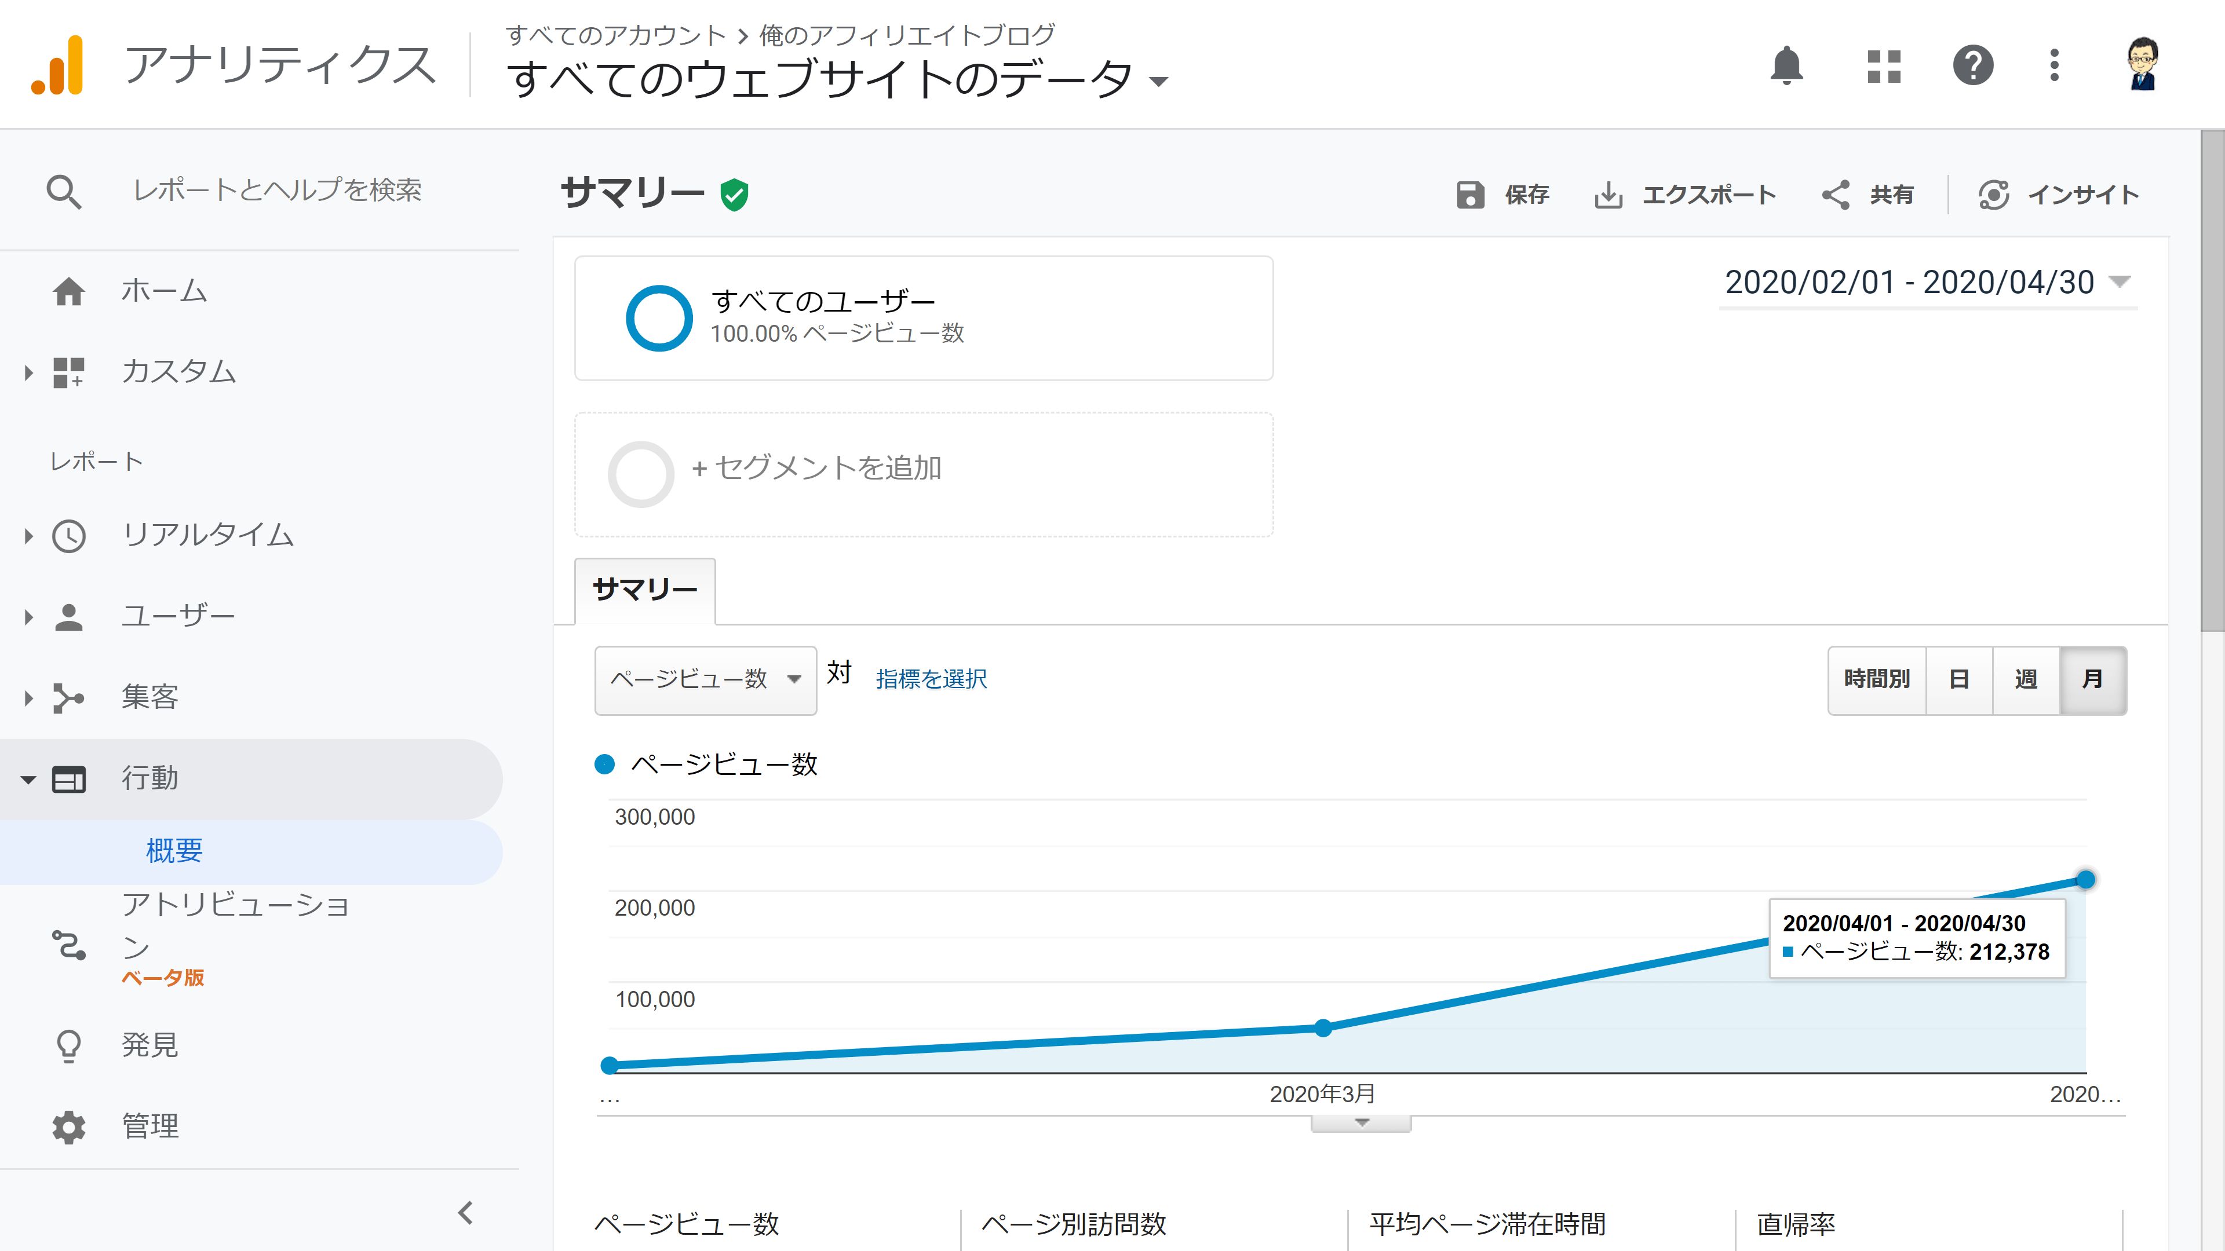Click the report search field

(x=276, y=191)
